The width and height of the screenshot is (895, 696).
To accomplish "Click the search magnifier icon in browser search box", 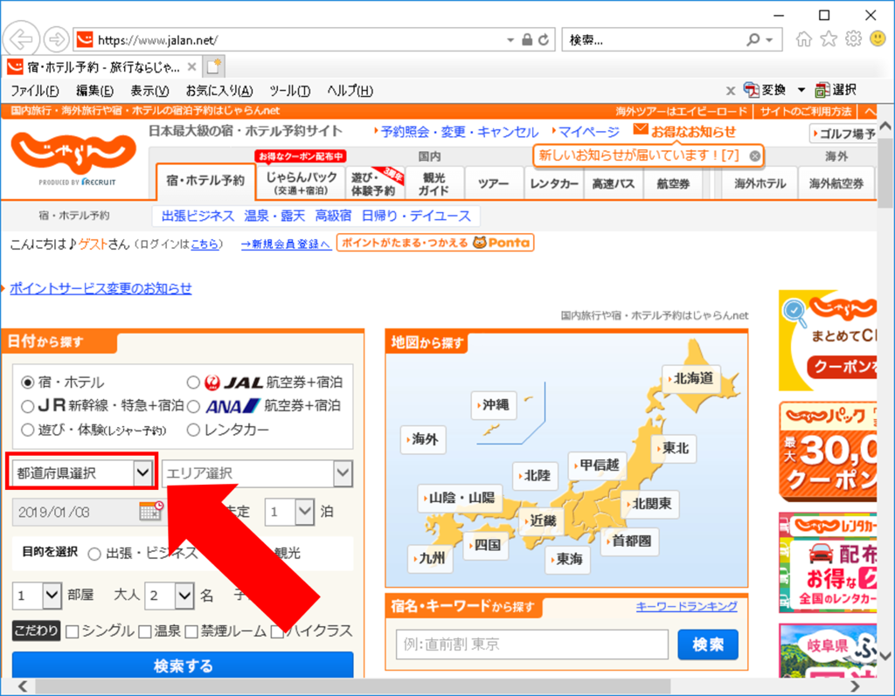I will (753, 40).
